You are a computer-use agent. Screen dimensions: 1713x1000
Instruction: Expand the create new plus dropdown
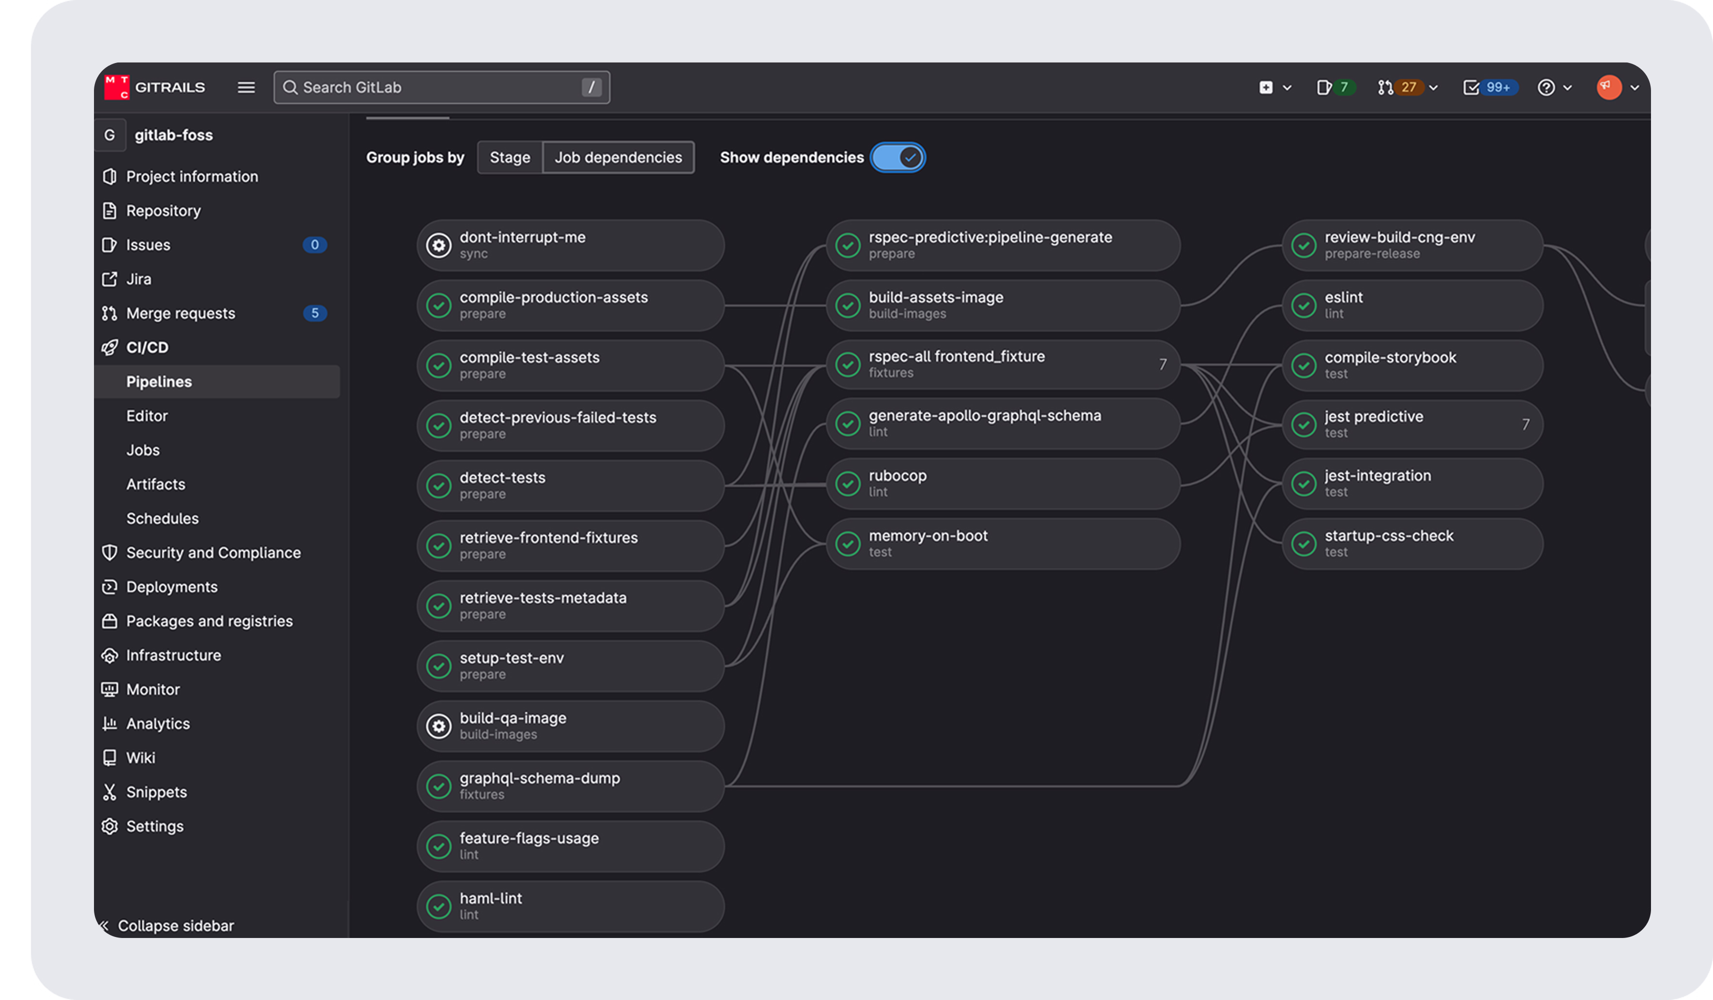click(x=1275, y=87)
